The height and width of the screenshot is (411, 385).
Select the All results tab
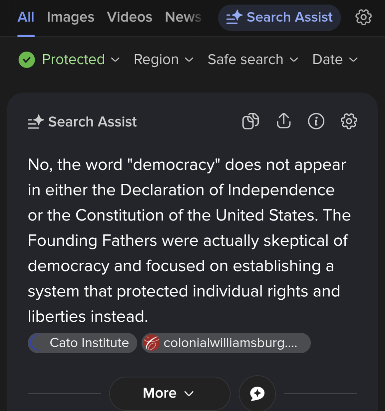click(x=26, y=17)
